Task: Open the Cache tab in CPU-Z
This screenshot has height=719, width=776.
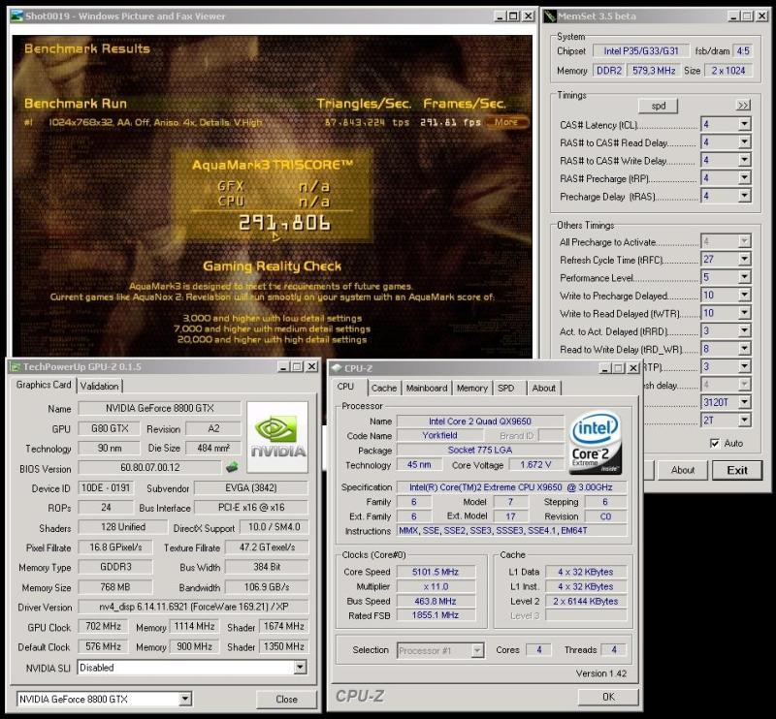Action: [x=384, y=389]
